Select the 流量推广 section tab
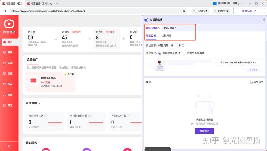Viewport: 267px width, 151px height. click(x=32, y=60)
